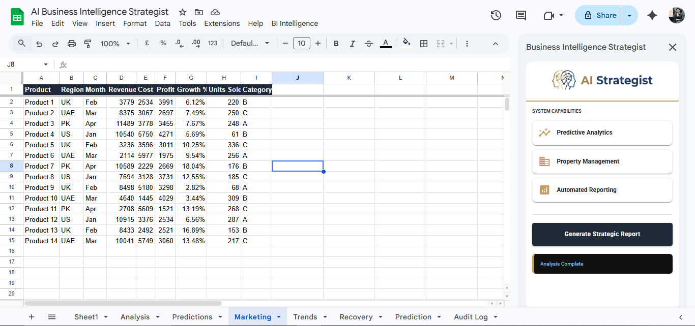Open the text color picker
The image size is (695, 326).
pyautogui.click(x=386, y=44)
